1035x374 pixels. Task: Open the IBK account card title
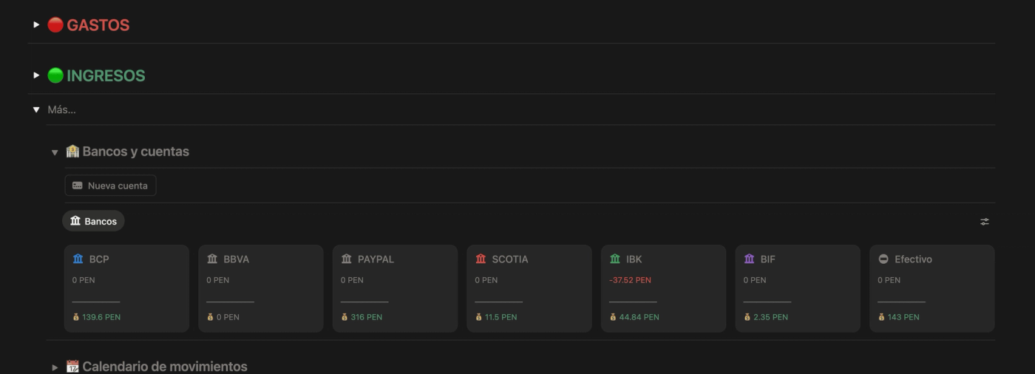pyautogui.click(x=634, y=259)
